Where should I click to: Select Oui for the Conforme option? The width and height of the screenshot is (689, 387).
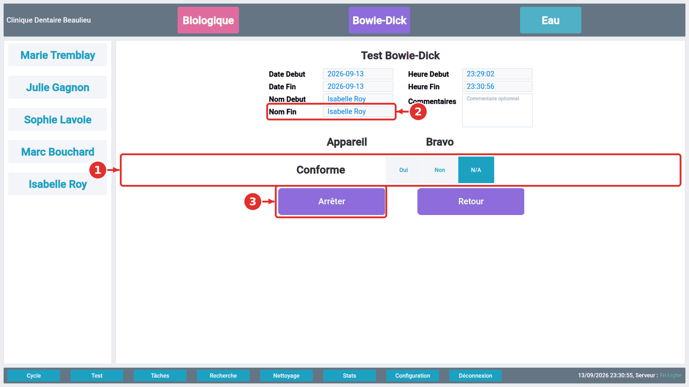click(403, 170)
